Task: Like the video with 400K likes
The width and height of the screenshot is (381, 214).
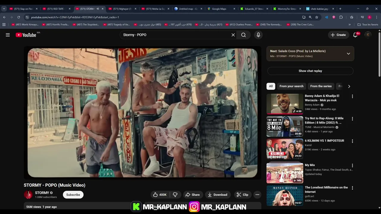Action: 160,195
